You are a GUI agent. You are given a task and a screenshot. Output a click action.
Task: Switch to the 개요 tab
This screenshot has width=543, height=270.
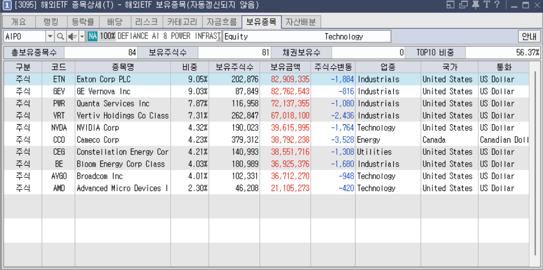click(19, 22)
